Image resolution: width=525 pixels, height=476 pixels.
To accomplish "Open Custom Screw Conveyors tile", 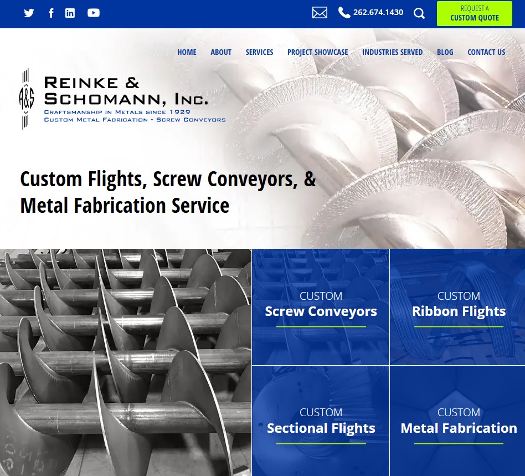I will click(x=321, y=307).
